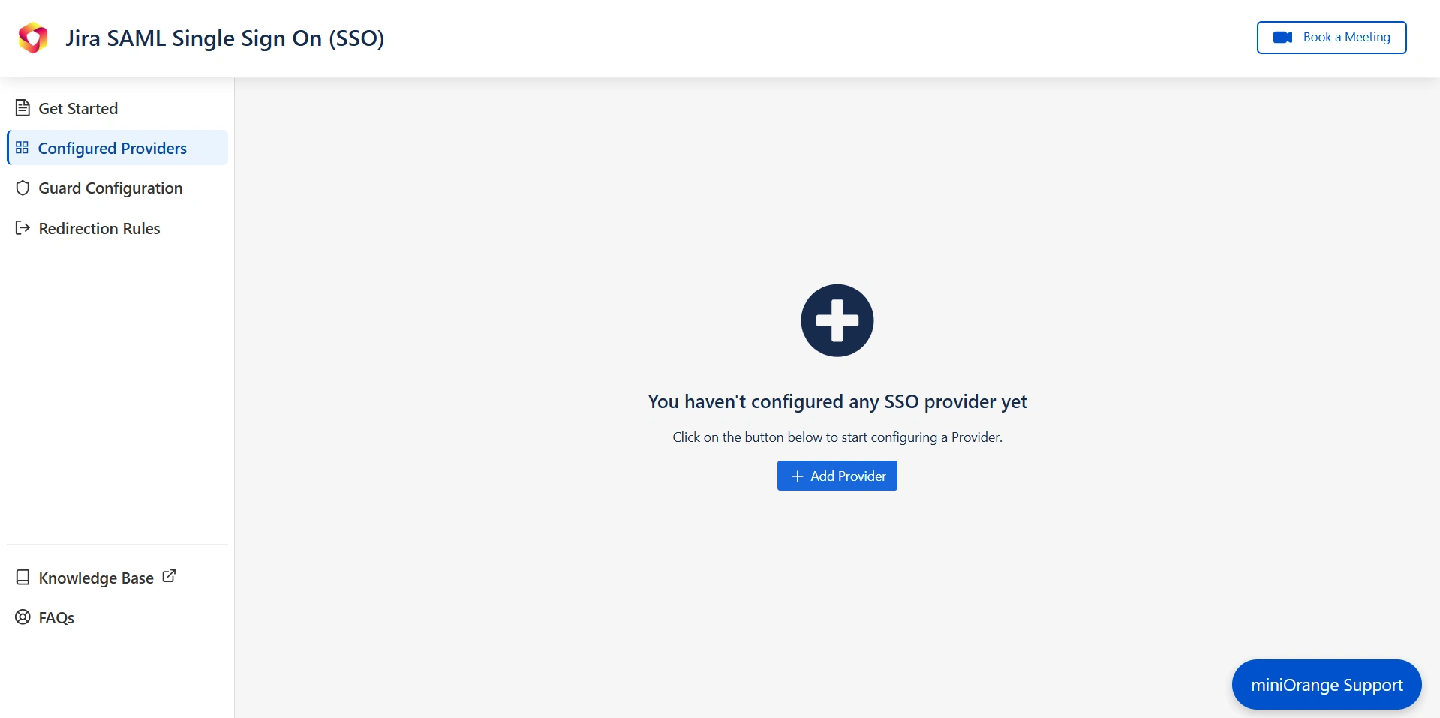The image size is (1440, 718).
Task: Click the large plus circle icon
Action: (x=837, y=320)
